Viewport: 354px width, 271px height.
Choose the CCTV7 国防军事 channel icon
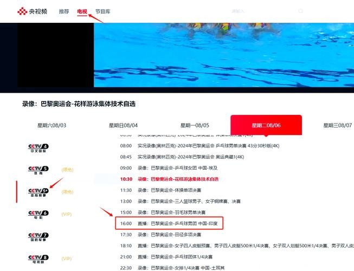[38, 237]
